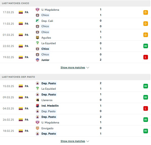Expand Show more matches under Chico section

point(73,68)
